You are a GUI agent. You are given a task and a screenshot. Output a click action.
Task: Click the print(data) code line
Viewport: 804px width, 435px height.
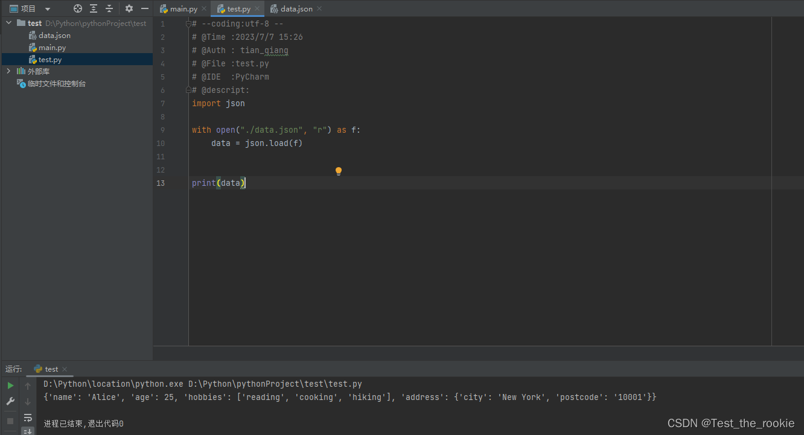(x=219, y=183)
